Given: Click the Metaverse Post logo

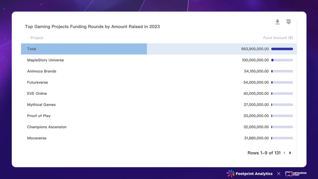Looking at the screenshot, I should [x=296, y=174].
